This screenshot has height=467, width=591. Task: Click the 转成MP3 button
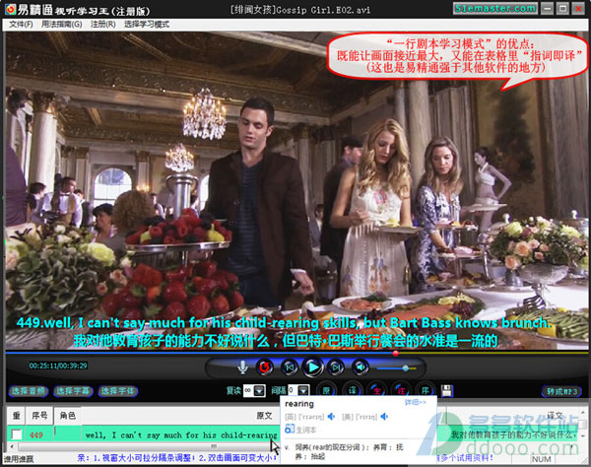562,391
